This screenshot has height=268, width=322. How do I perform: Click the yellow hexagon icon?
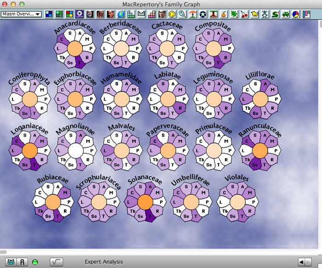[x=172, y=14]
